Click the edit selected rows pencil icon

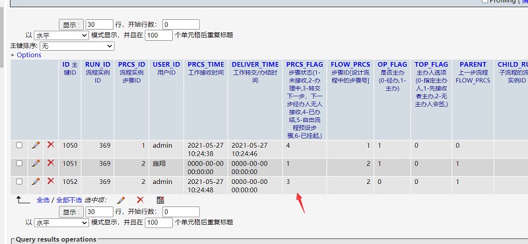[121, 200]
